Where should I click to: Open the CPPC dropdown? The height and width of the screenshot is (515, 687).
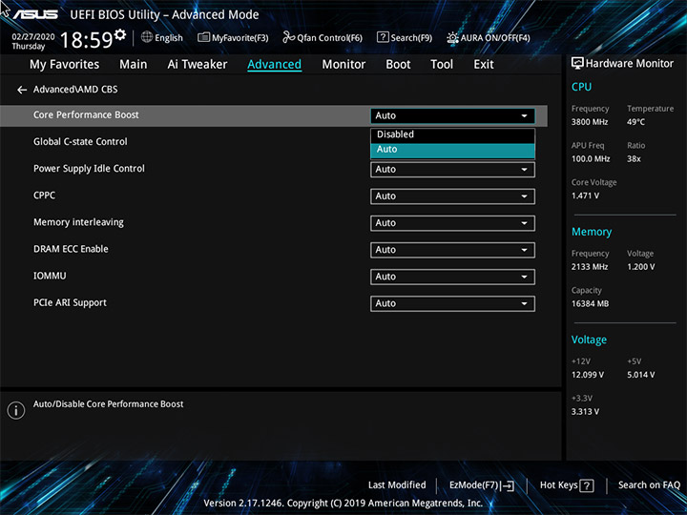452,196
